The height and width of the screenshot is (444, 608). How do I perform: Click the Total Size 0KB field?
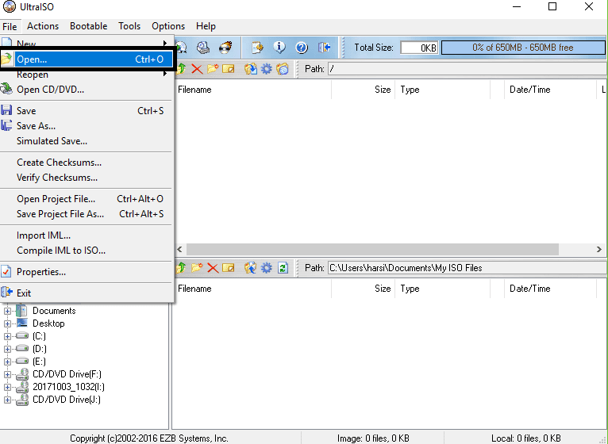[x=419, y=48]
